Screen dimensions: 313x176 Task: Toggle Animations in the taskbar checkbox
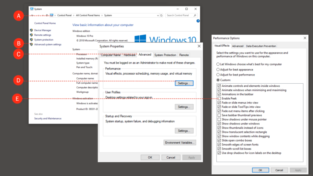click(x=219, y=94)
